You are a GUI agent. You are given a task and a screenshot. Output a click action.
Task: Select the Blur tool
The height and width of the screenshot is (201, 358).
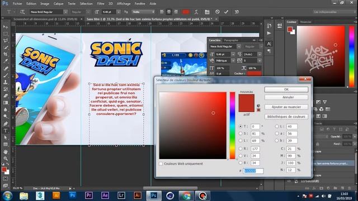[6, 109]
